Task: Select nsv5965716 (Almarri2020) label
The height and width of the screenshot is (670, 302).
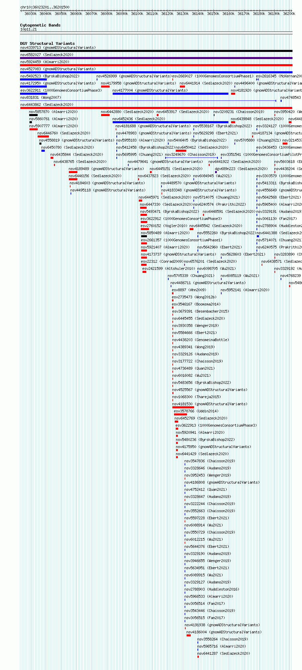Action: tap(222, 646)
